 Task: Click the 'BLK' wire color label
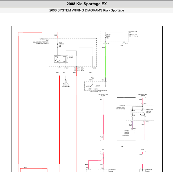coord(64,73)
